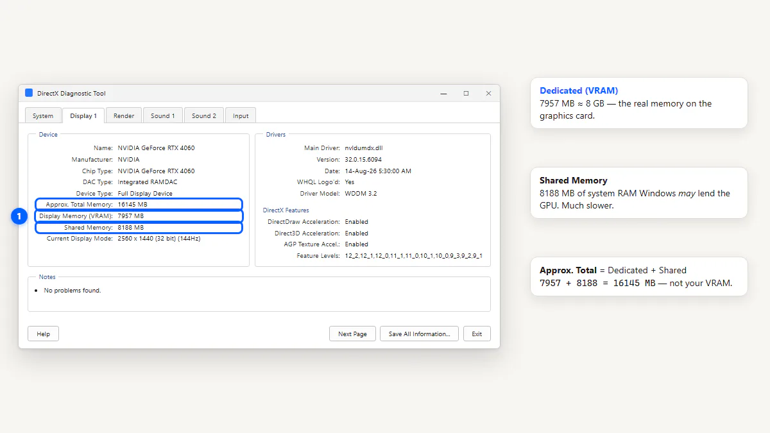770x433 pixels.
Task: Click the 7957 MB display memory value
Action: 130,216
